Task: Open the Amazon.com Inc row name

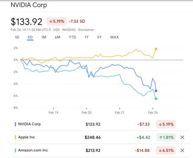Action: (33, 150)
